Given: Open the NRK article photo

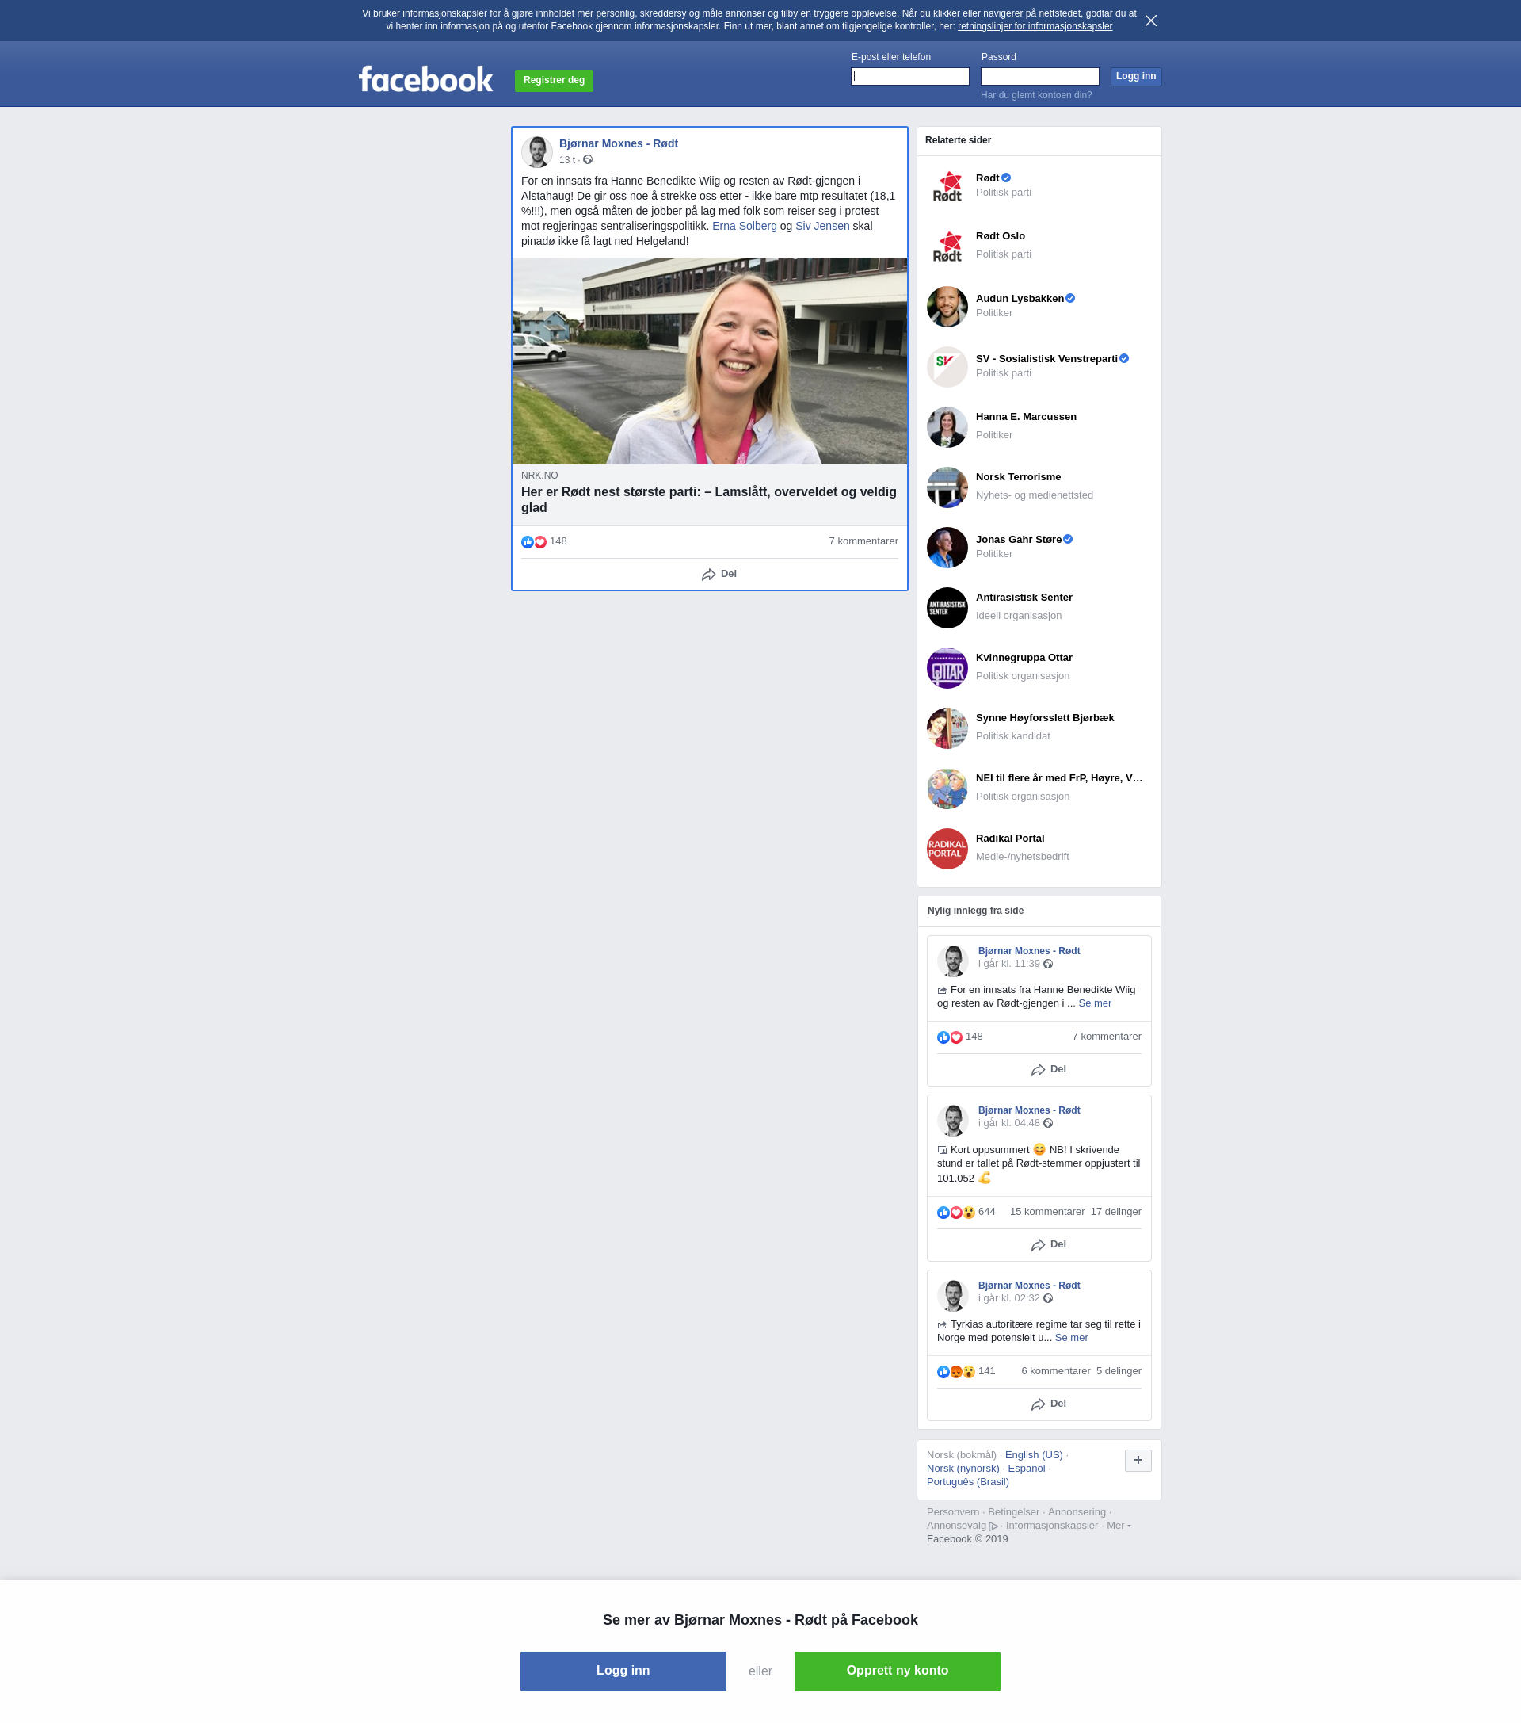Looking at the screenshot, I should coord(710,361).
